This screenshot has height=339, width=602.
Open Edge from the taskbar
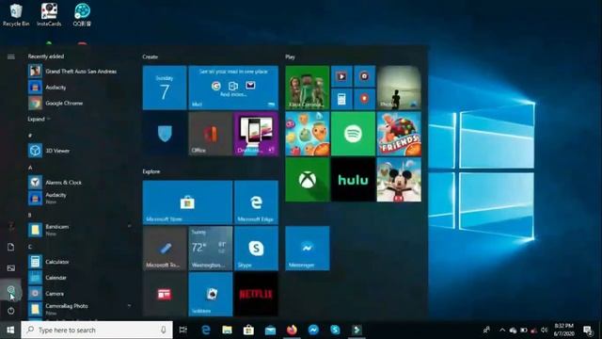point(206,330)
